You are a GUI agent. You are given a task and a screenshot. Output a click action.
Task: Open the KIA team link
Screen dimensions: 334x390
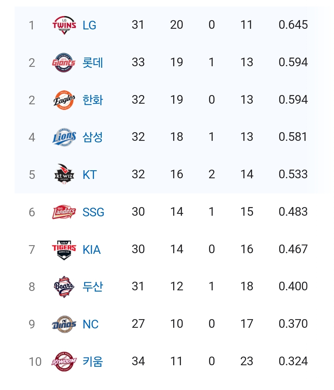92,250
